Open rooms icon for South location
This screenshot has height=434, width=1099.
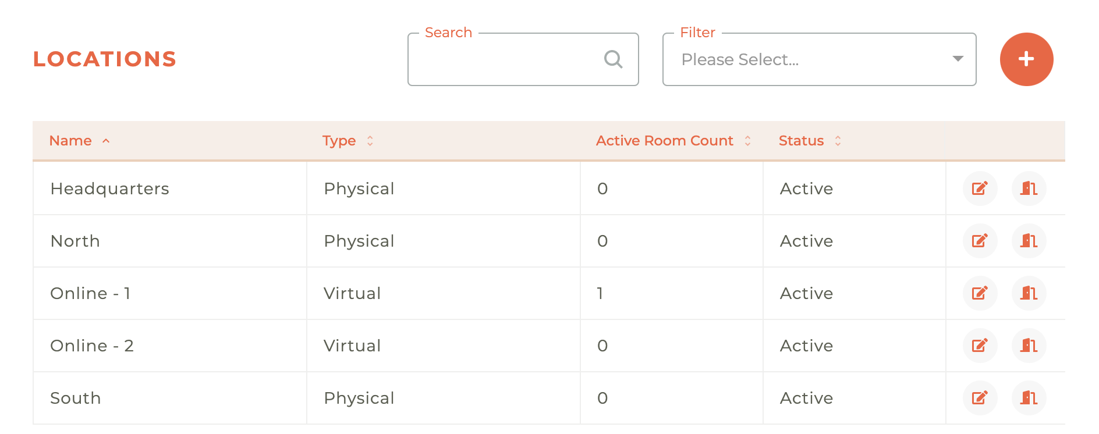tap(1029, 398)
